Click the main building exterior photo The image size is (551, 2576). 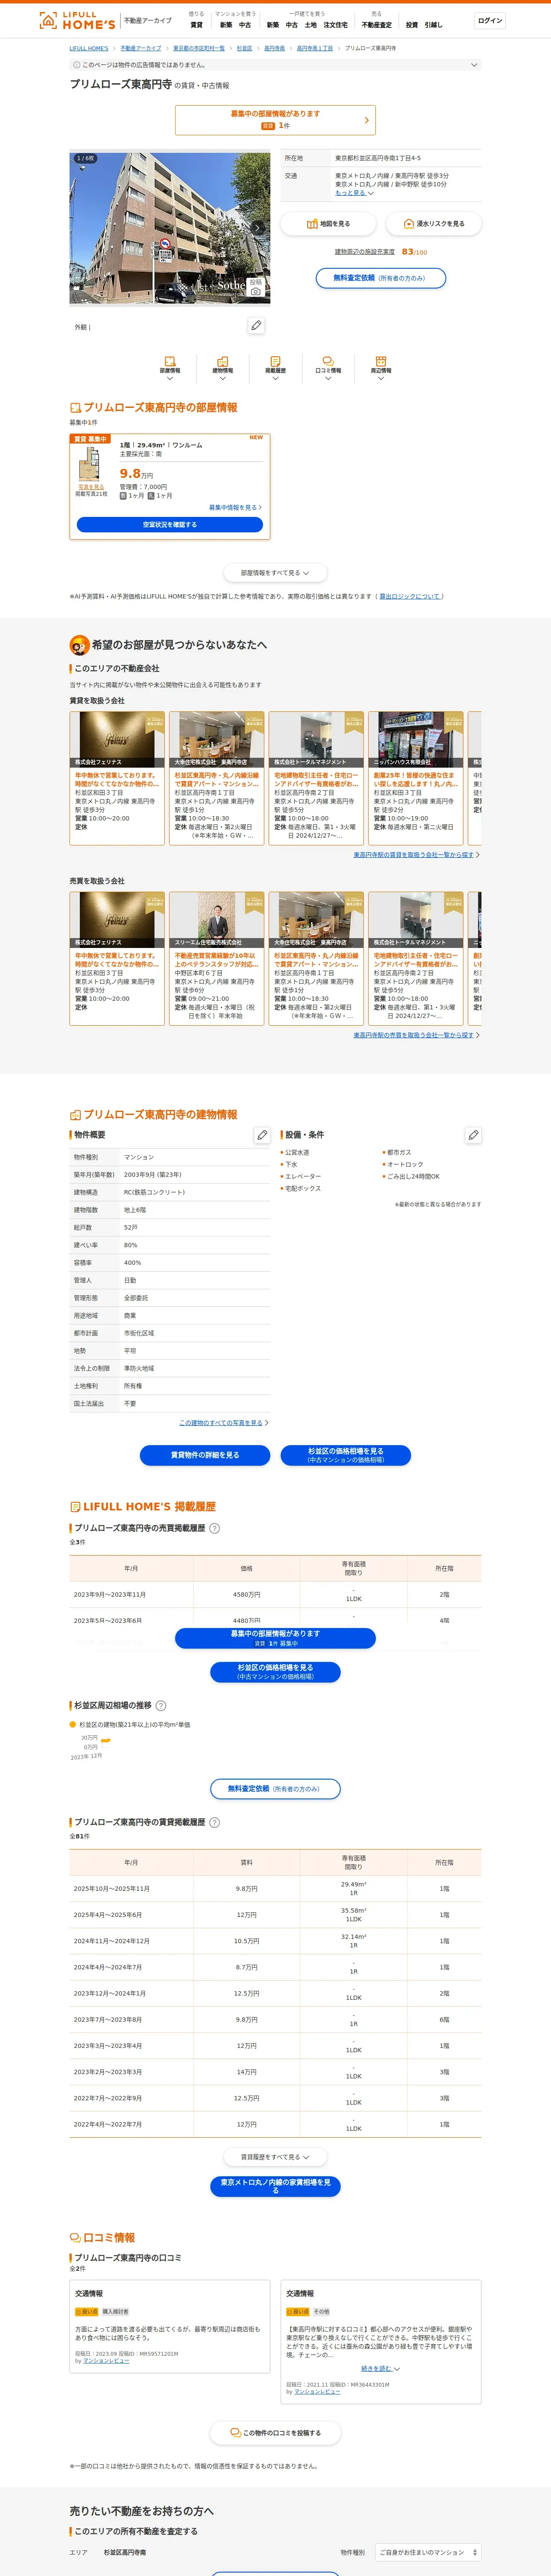(x=170, y=228)
